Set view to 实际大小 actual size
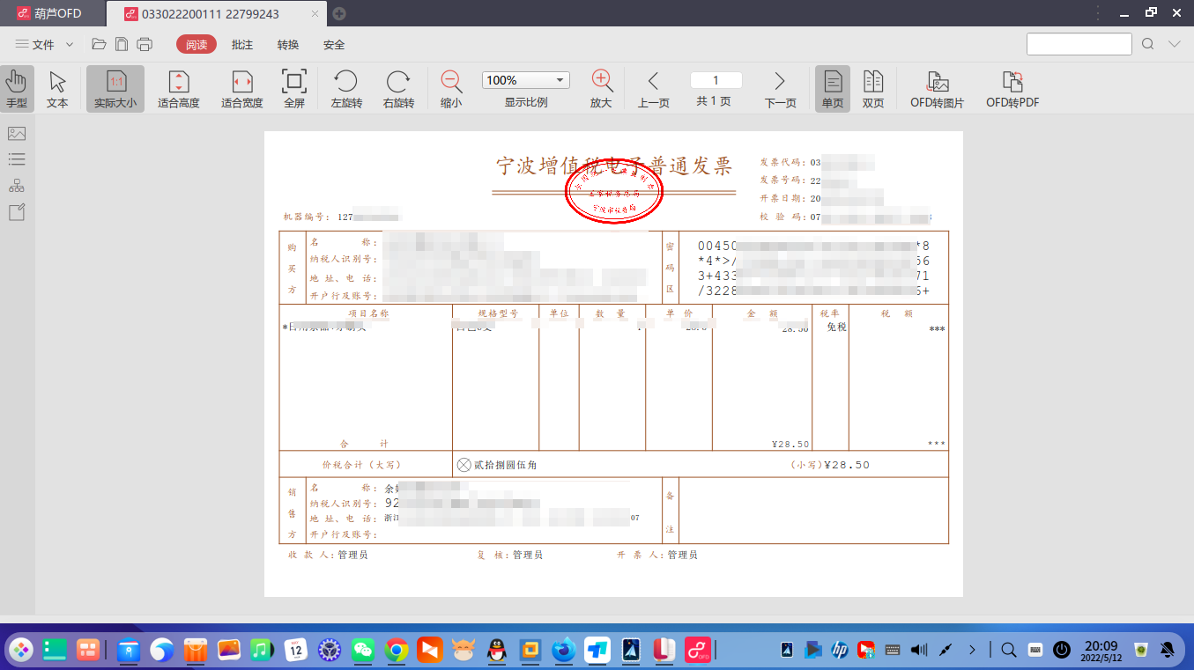 (115, 89)
